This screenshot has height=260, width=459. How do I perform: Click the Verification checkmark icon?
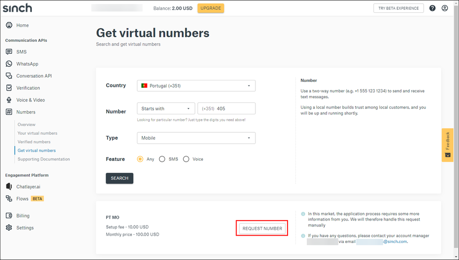(x=9, y=88)
